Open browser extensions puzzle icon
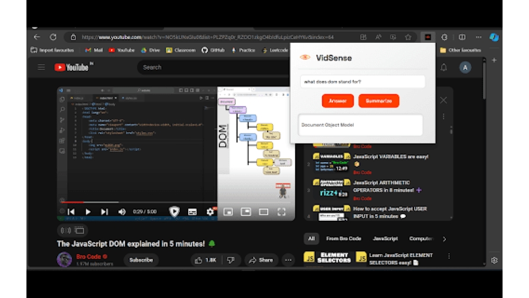Viewport: 529px width, 298px height. [444, 37]
